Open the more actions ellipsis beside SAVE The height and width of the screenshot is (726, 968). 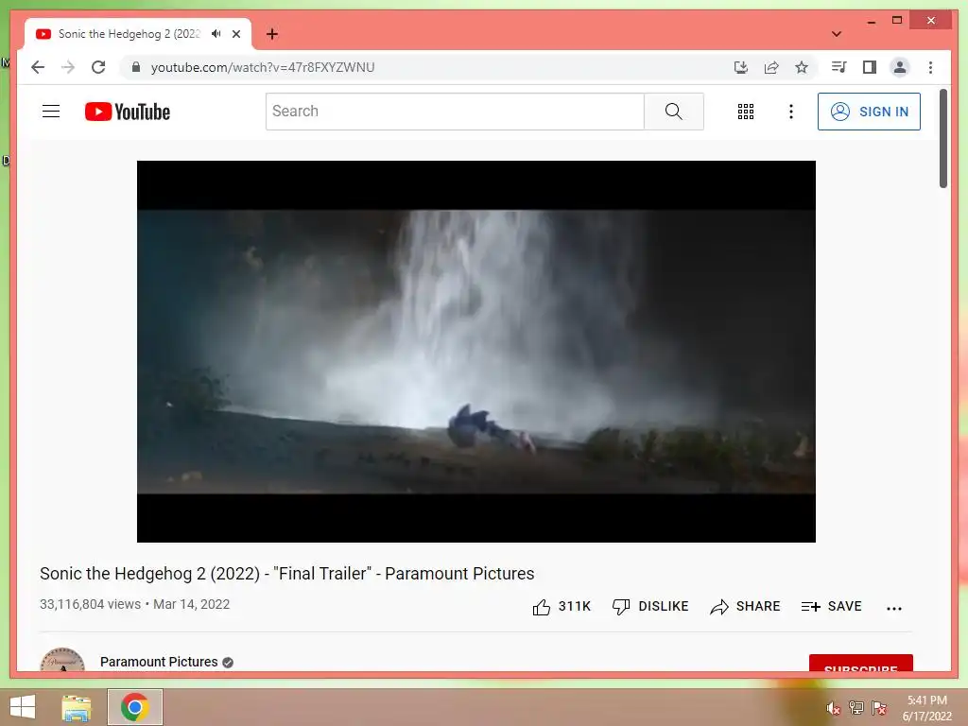tap(894, 608)
